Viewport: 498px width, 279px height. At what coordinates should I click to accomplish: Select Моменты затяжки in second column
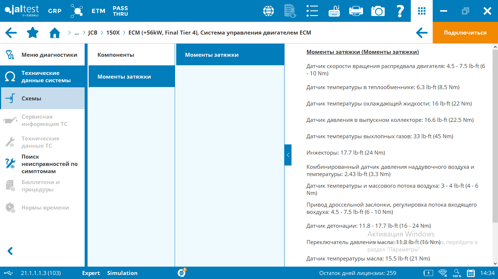[x=132, y=77]
